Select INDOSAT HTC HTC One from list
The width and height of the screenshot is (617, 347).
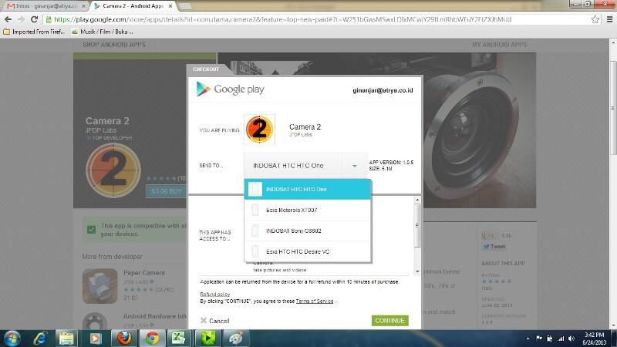coord(307,189)
